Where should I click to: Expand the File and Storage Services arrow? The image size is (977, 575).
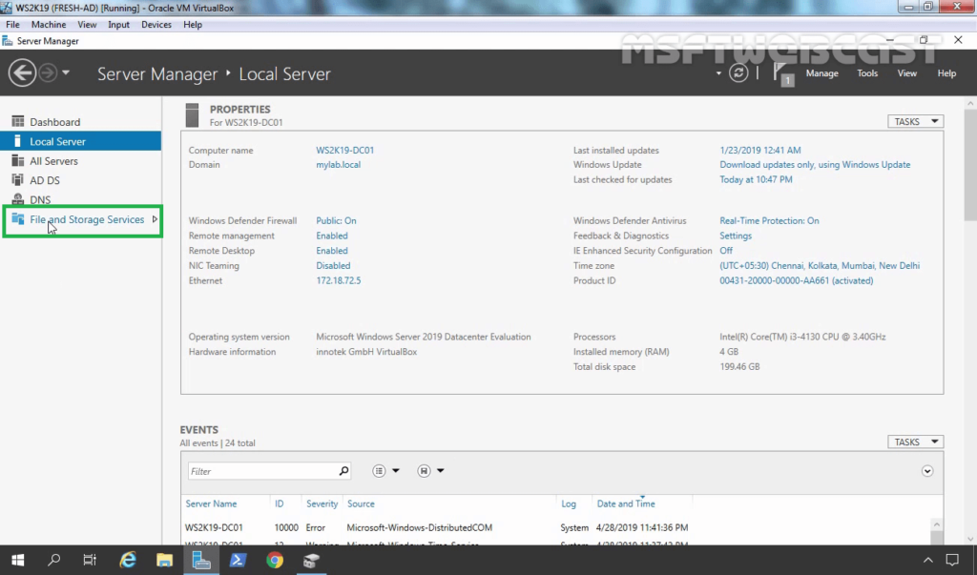pyautogui.click(x=155, y=219)
